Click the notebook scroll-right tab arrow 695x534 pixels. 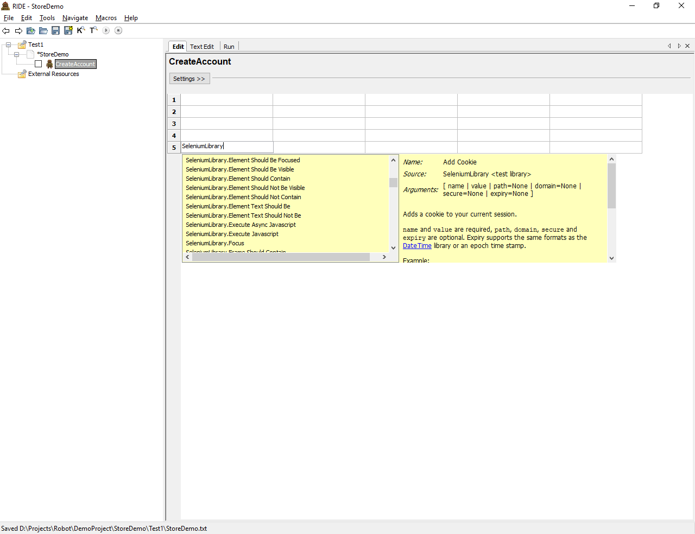click(x=679, y=46)
